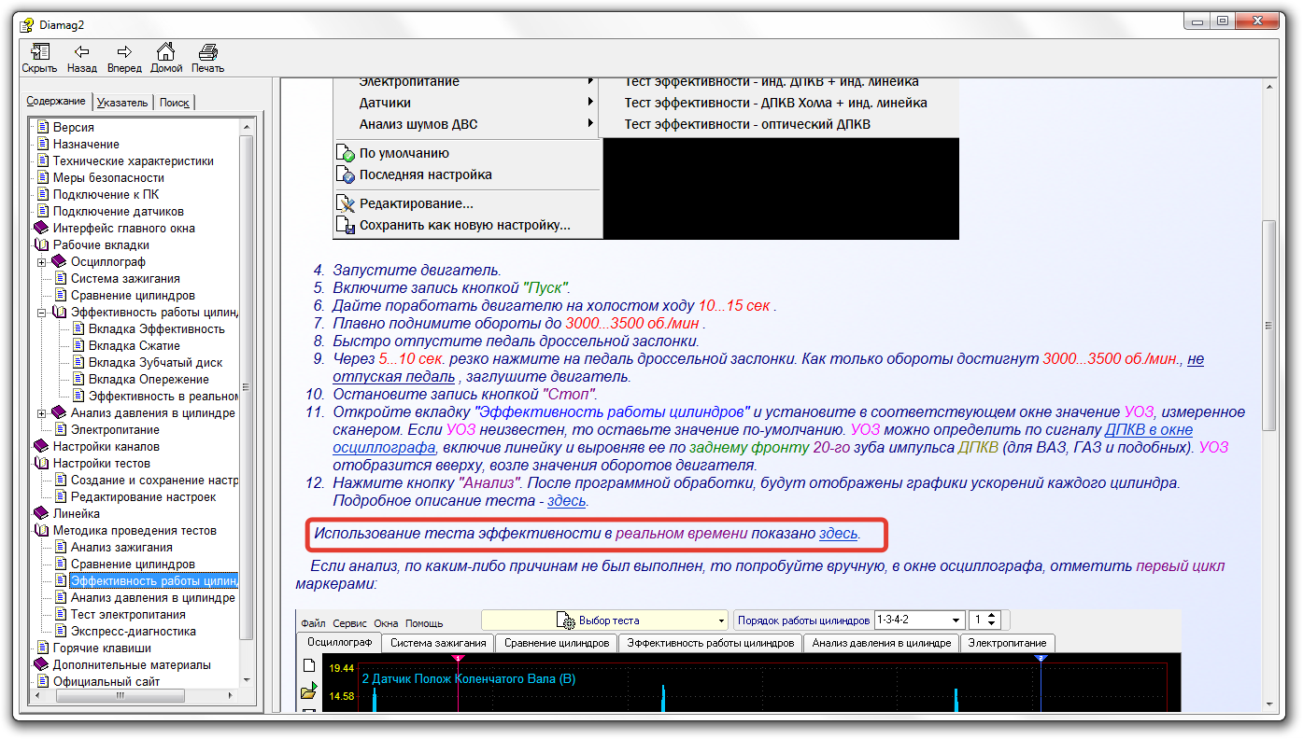Click the Интерфейс главного окна book icon

pos(41,228)
